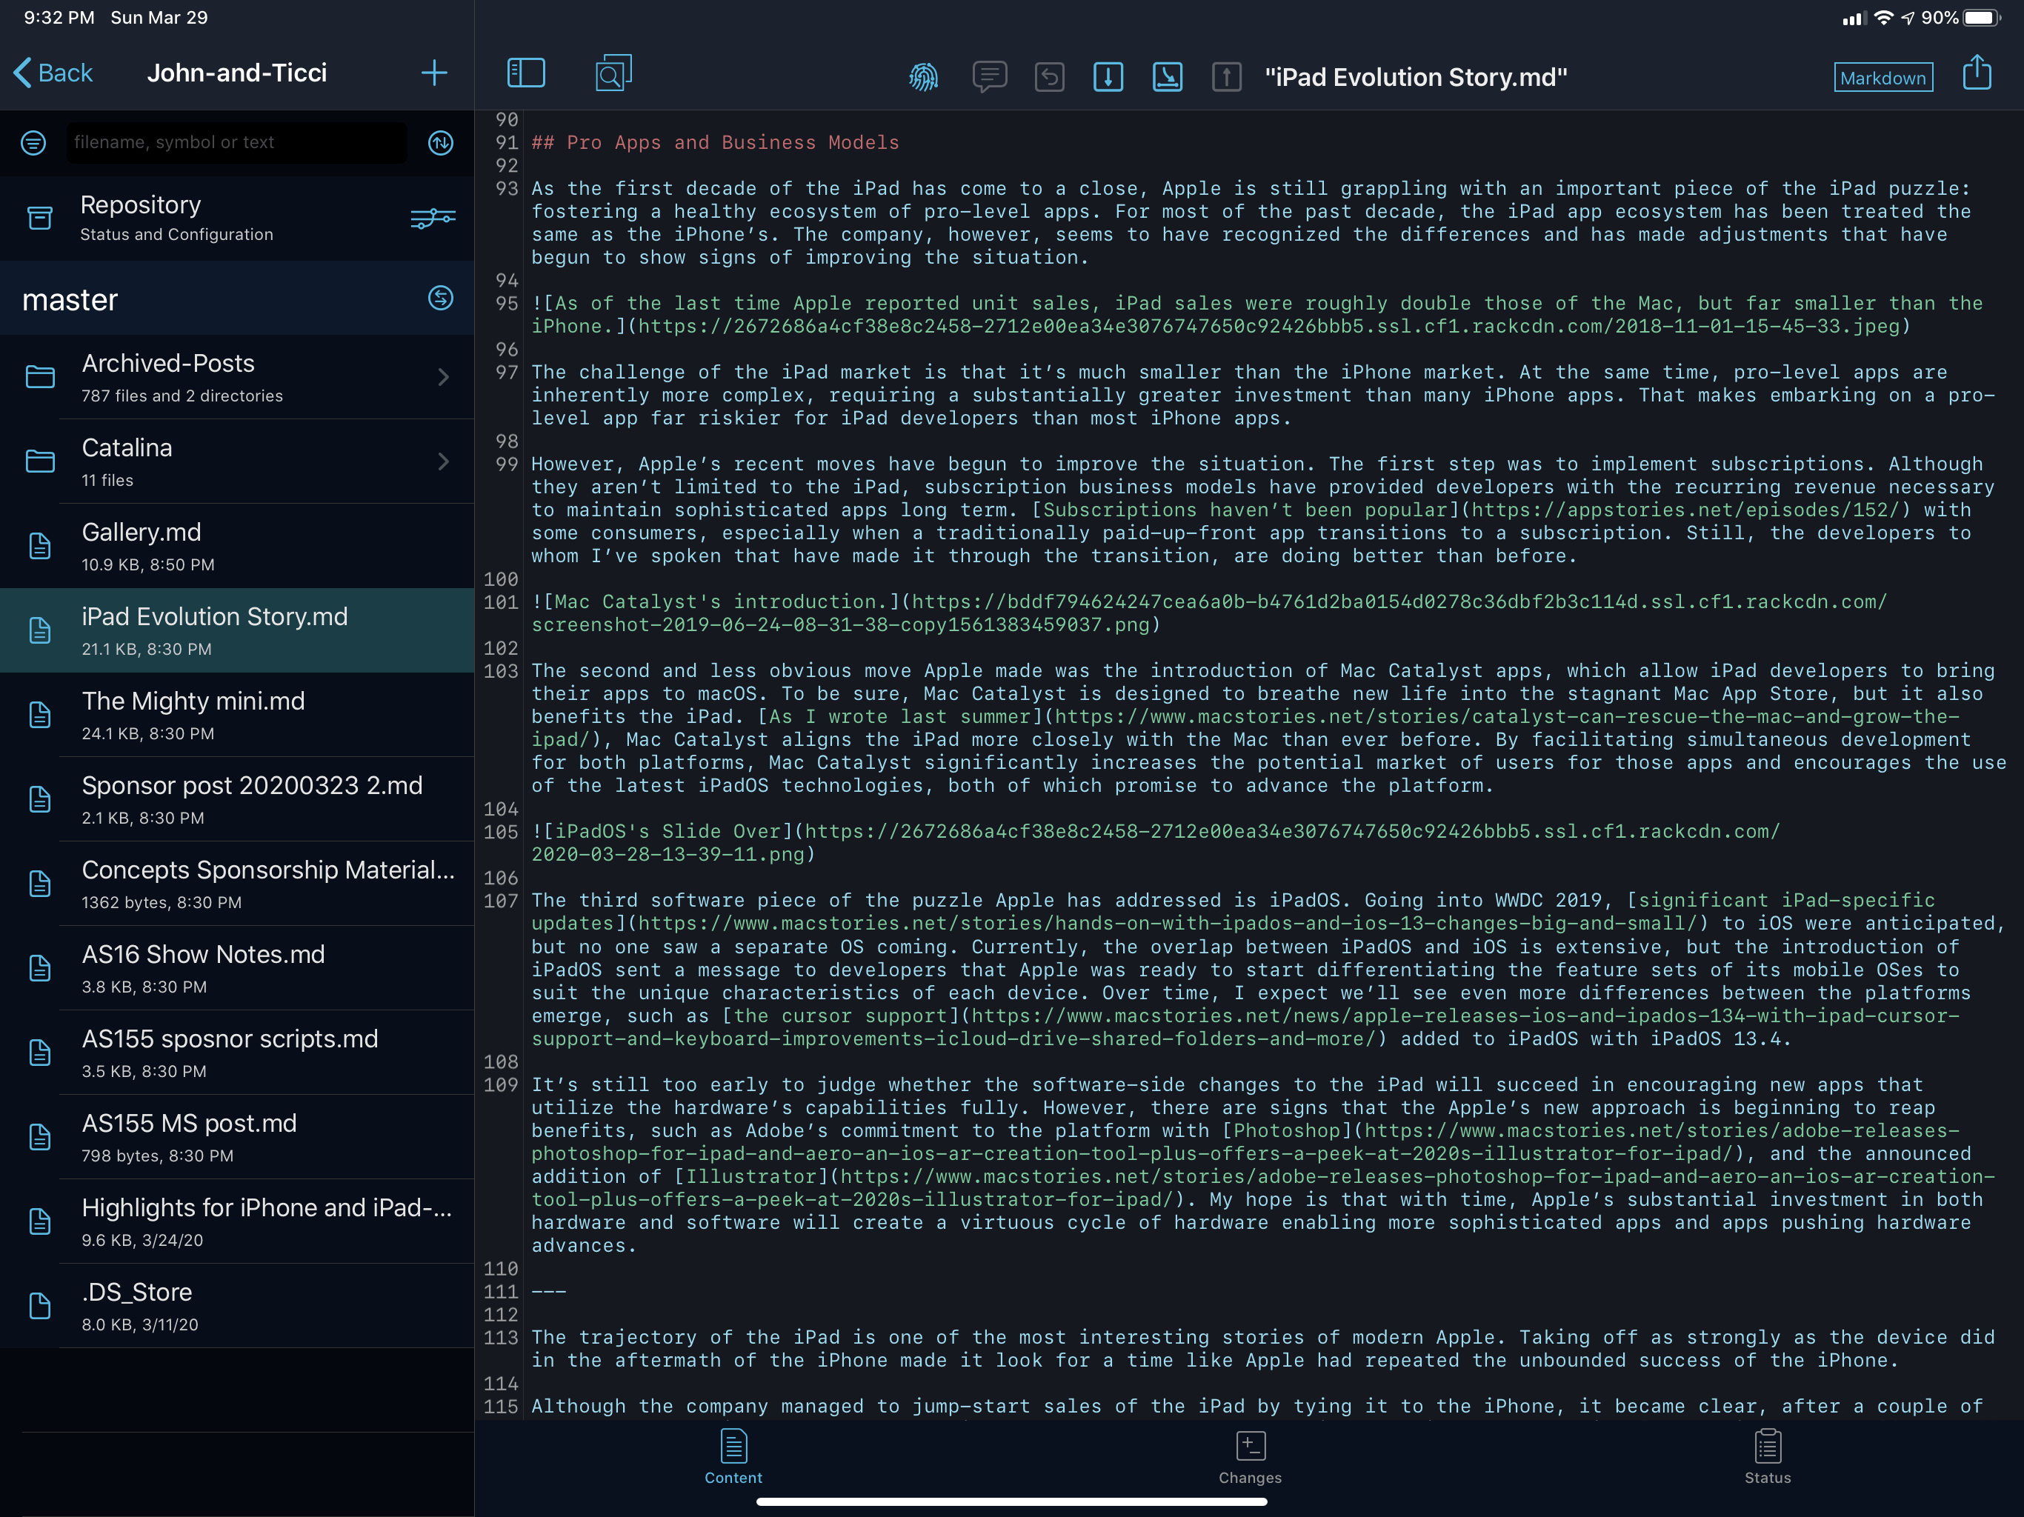2024x1517 pixels.
Task: Open the search in files icon
Action: (x=612, y=74)
